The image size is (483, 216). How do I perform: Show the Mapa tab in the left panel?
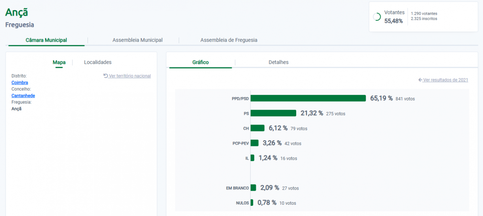point(59,62)
